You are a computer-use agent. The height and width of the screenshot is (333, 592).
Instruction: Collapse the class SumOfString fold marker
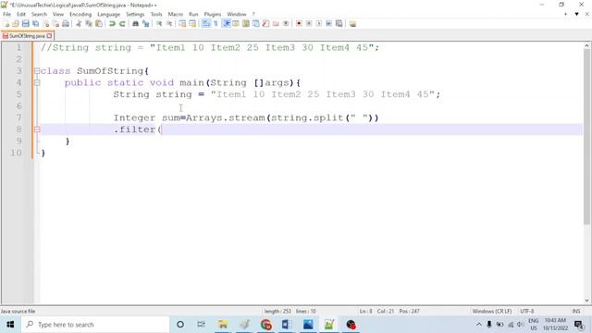click(x=37, y=70)
